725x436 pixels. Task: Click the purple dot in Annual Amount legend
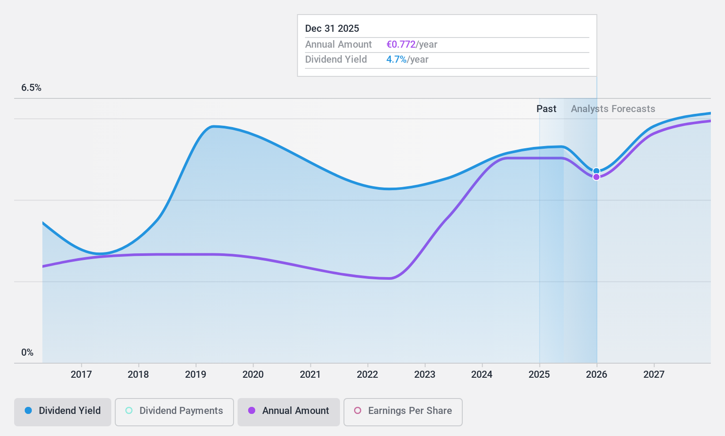click(252, 410)
